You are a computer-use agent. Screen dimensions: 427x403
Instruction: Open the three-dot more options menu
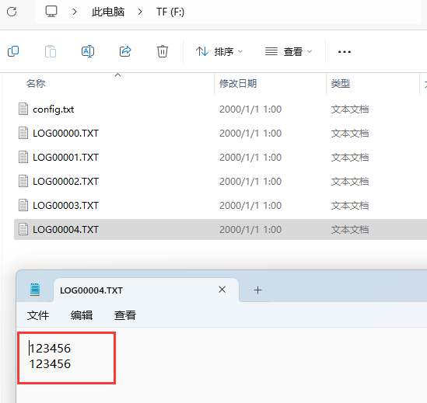click(345, 51)
